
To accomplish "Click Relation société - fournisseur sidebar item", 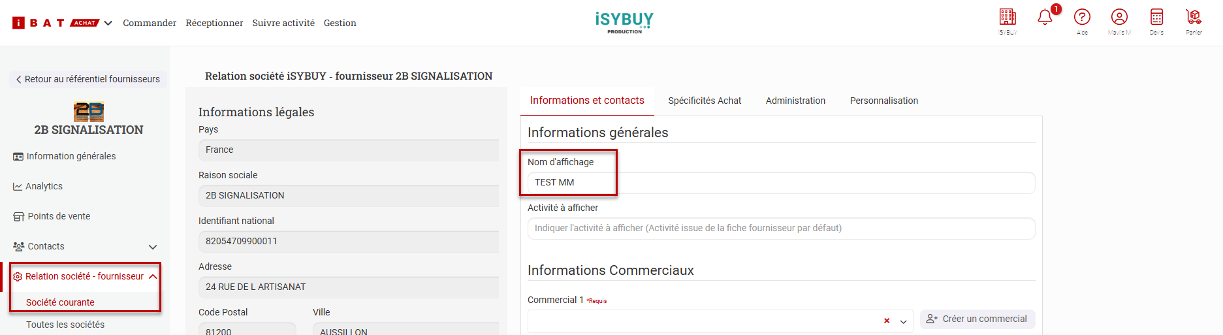I will (x=84, y=276).
